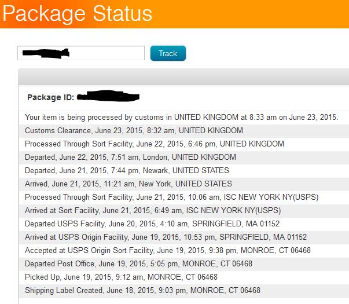Select the Departed Newark row
The height and width of the screenshot is (304, 349).
[x=127, y=170]
